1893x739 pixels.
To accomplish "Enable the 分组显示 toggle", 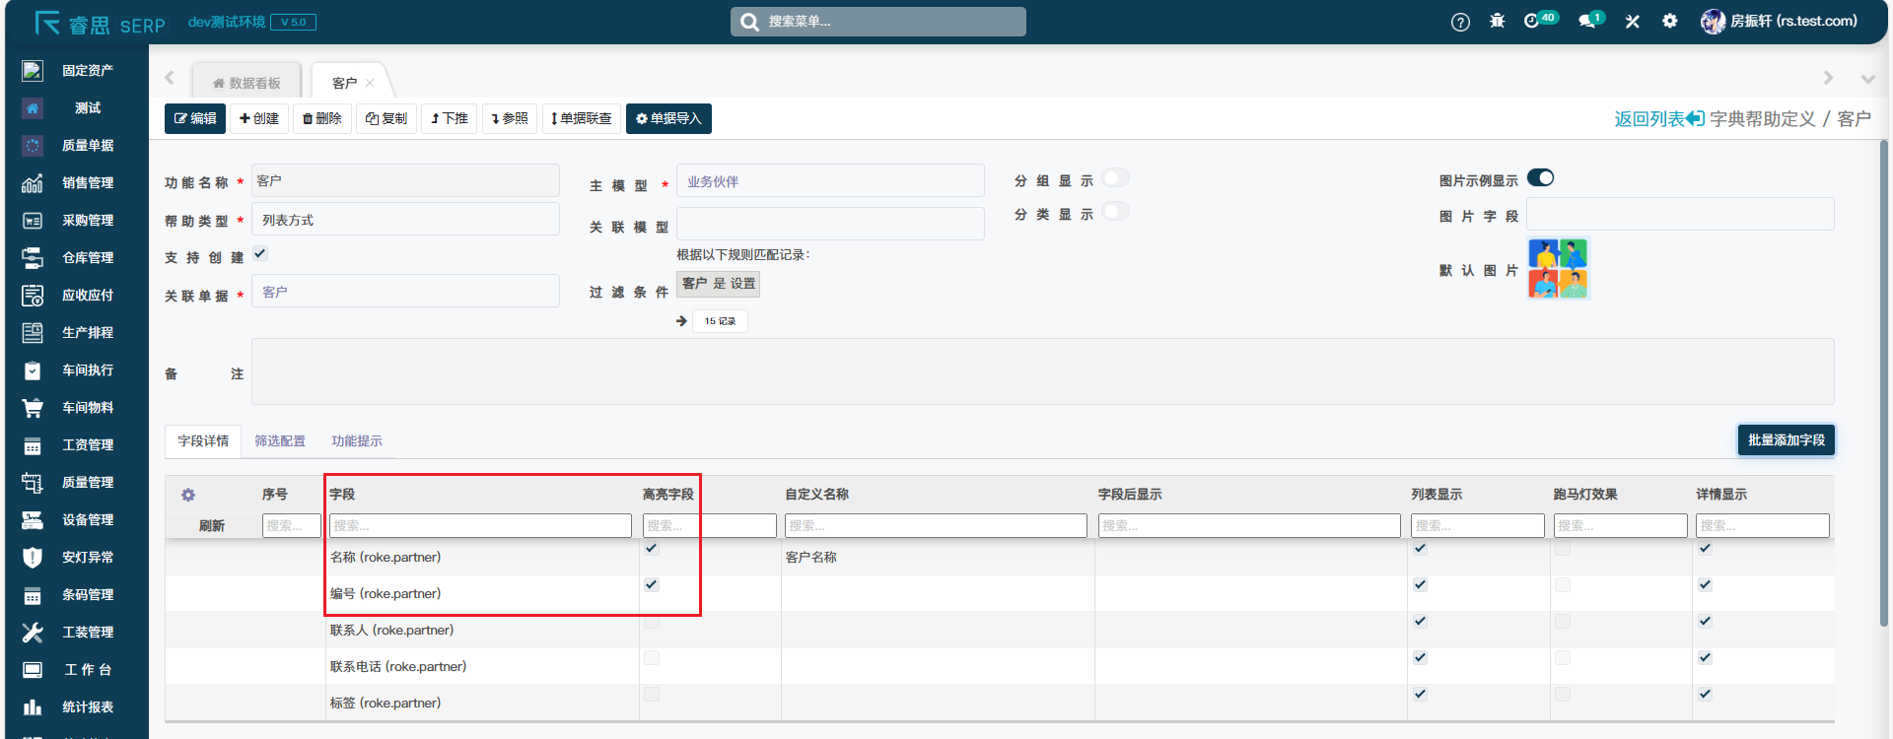I will point(1115,178).
